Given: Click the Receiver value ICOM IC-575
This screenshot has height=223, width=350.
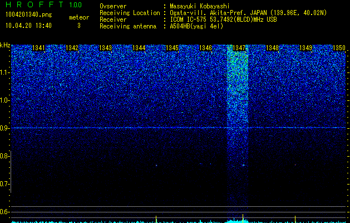Looking at the screenshot, I should (x=189, y=20).
